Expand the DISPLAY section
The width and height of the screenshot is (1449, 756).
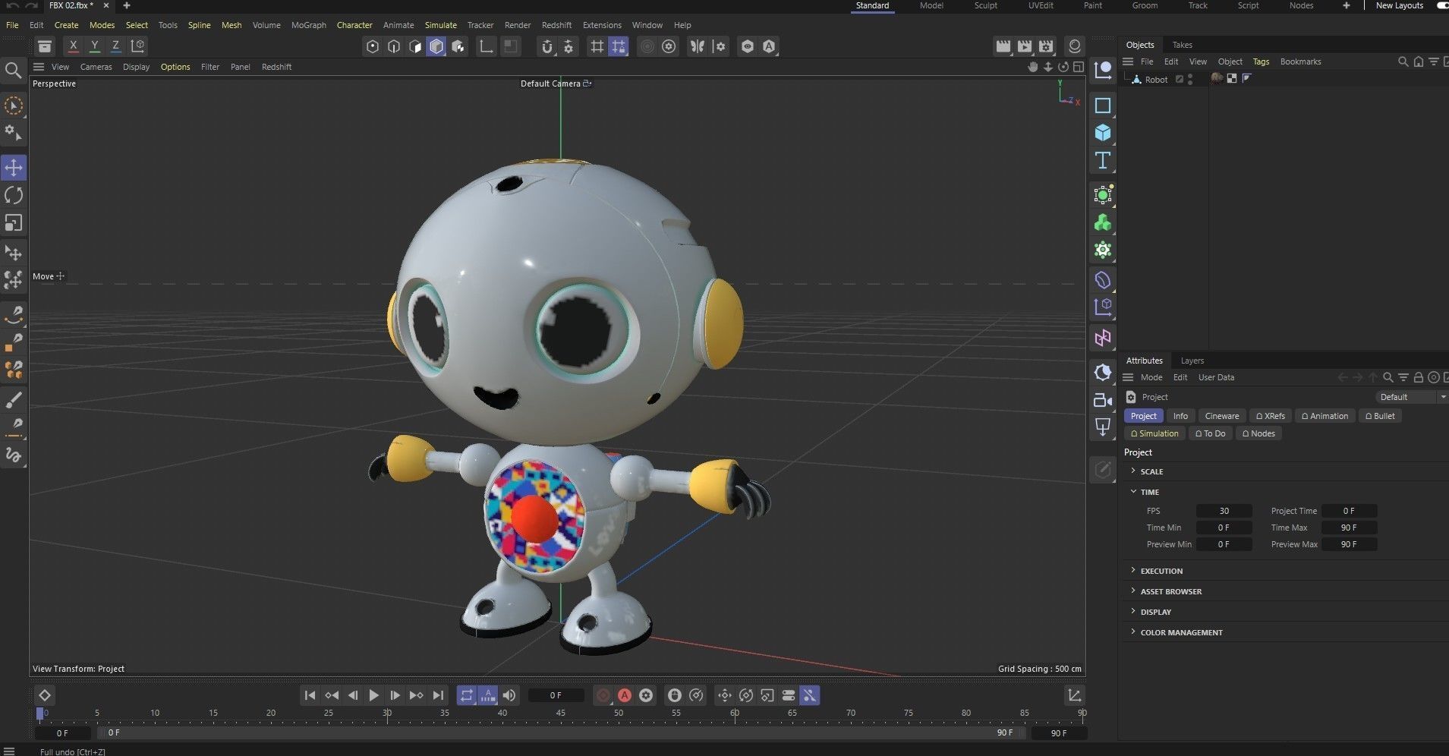[1133, 612]
